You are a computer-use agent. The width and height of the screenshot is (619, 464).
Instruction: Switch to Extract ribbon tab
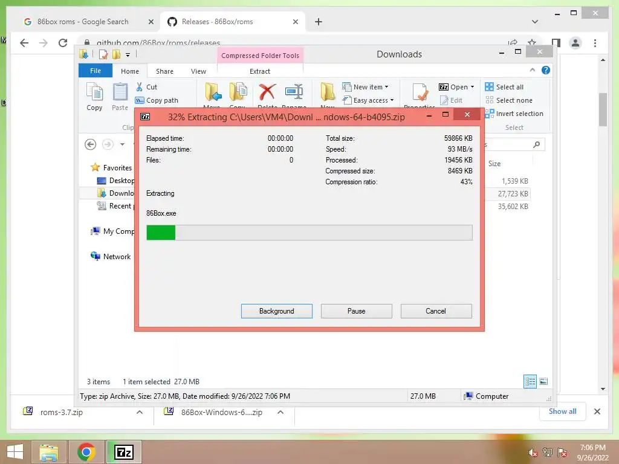point(260,71)
